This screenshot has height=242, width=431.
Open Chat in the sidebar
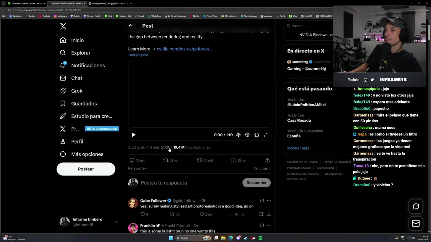[x=71, y=78]
